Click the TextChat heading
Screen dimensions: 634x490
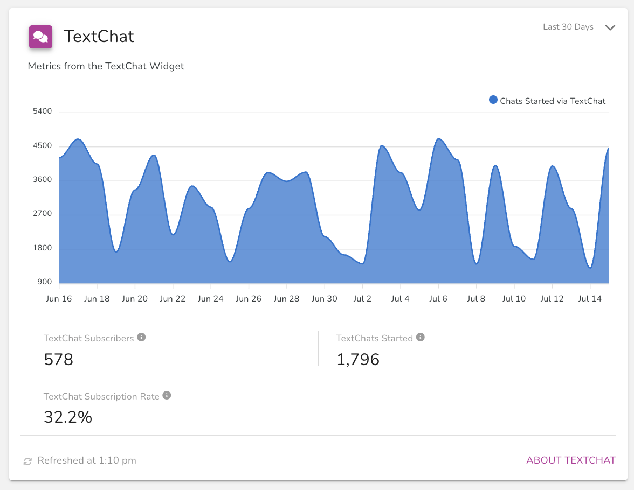(99, 37)
